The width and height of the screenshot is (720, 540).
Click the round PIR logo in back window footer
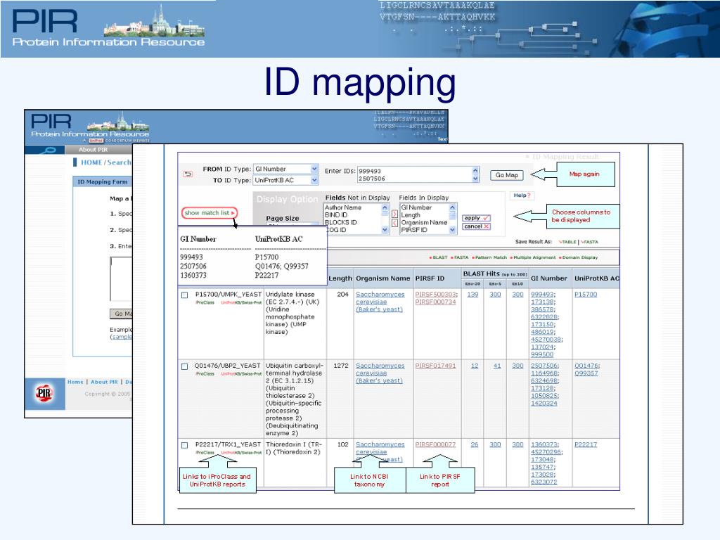point(44,393)
